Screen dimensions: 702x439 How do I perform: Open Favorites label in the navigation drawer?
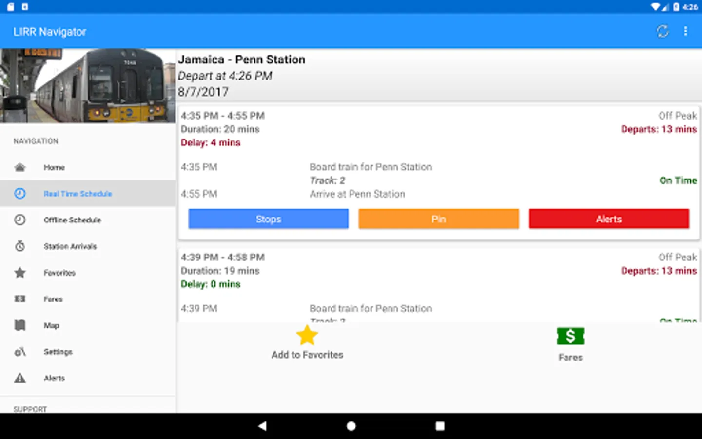59,273
